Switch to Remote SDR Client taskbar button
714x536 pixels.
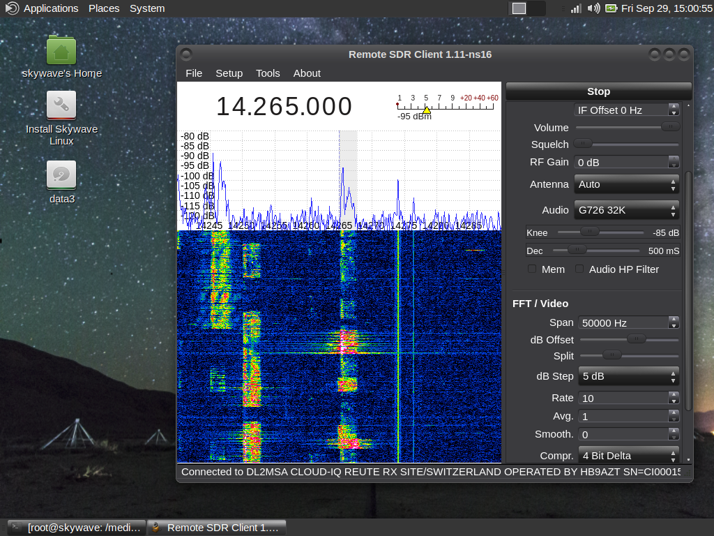216,528
